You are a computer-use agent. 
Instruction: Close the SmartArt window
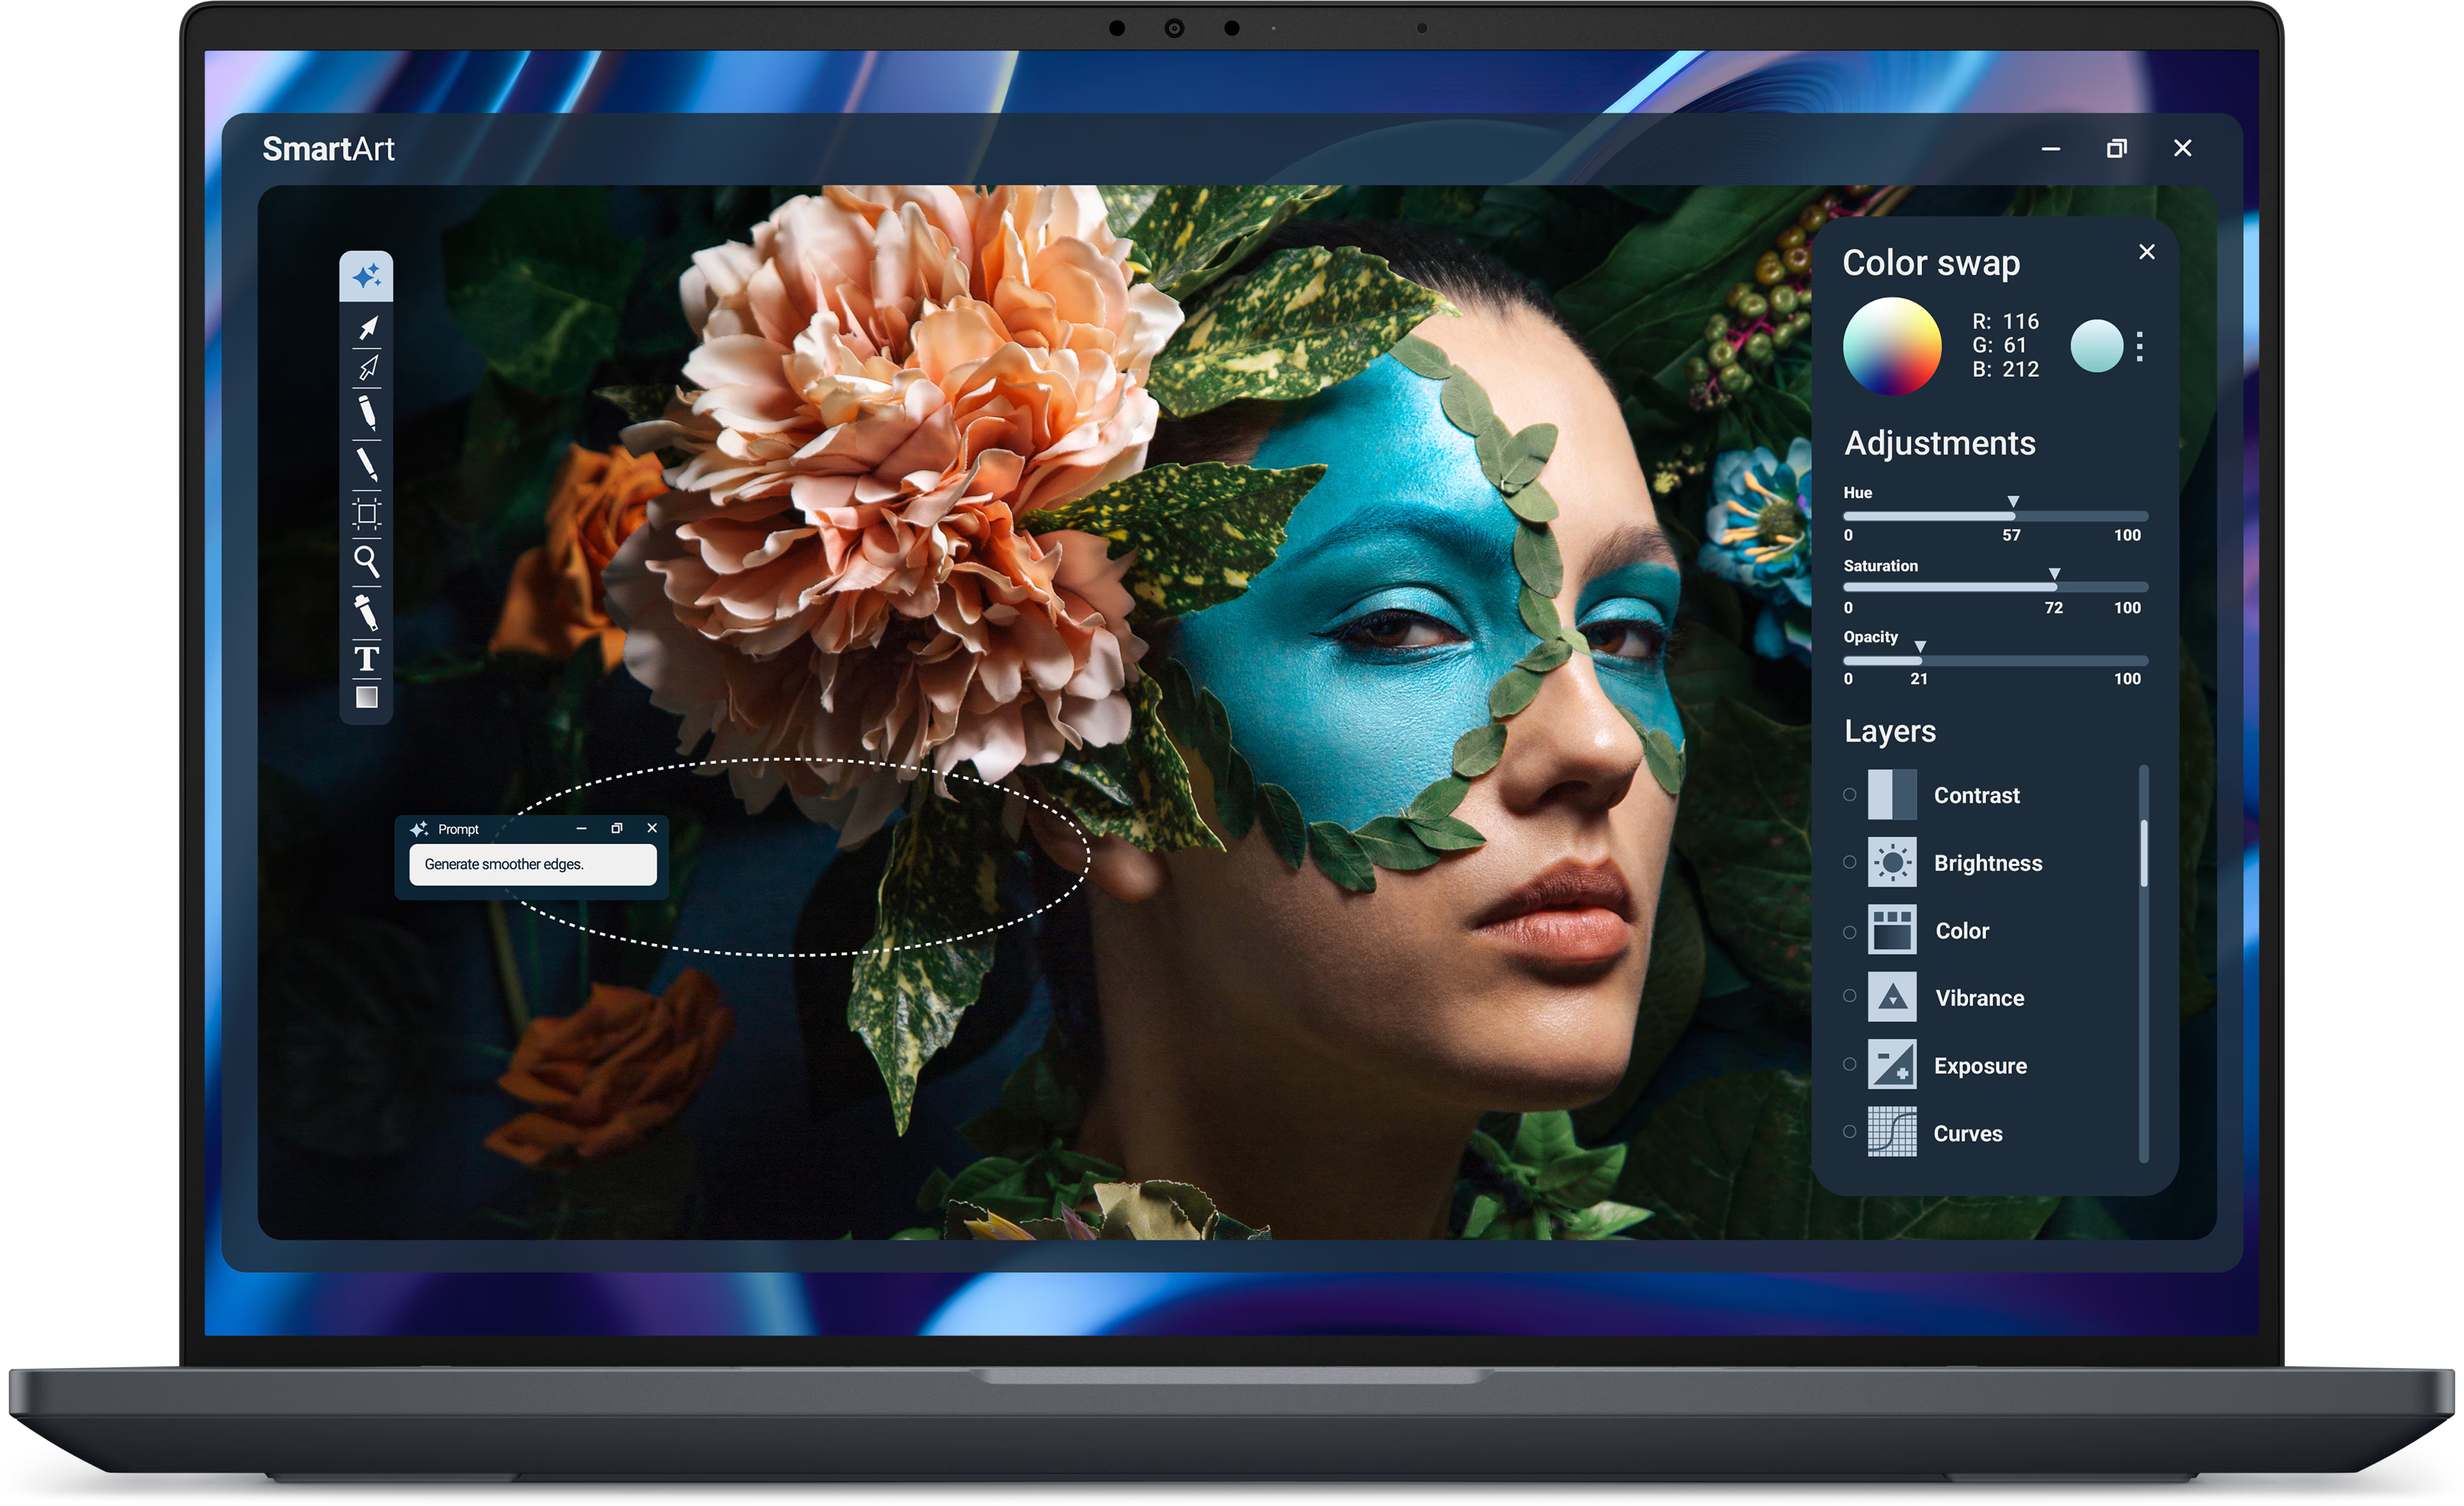2182,148
